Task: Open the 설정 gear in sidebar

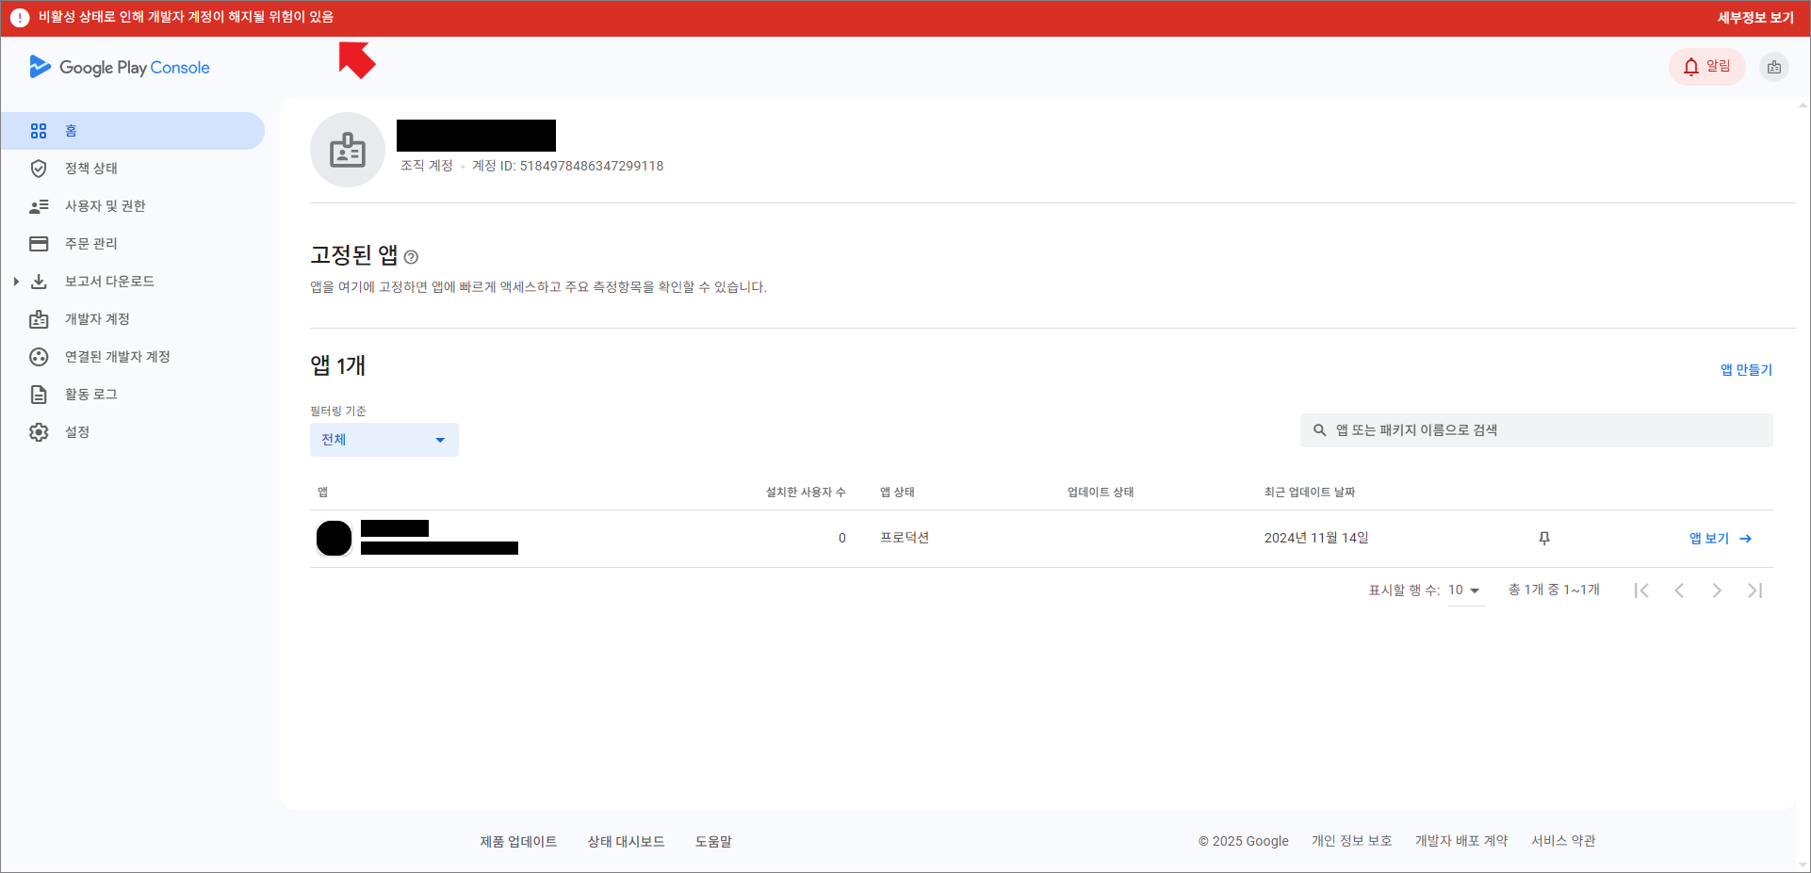Action: pyautogui.click(x=39, y=432)
